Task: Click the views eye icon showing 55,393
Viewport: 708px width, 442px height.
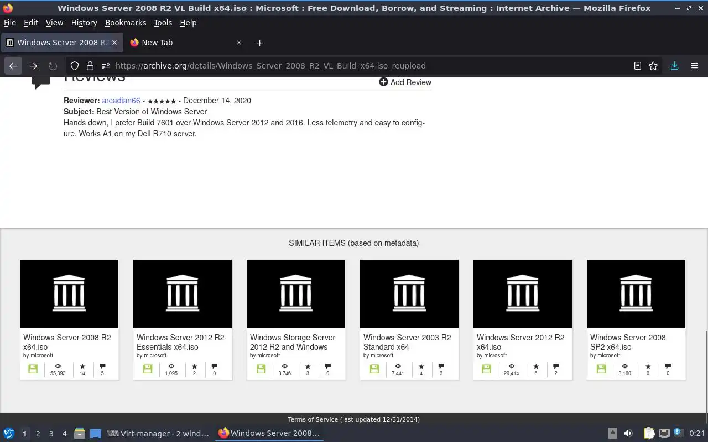Action: pyautogui.click(x=58, y=366)
